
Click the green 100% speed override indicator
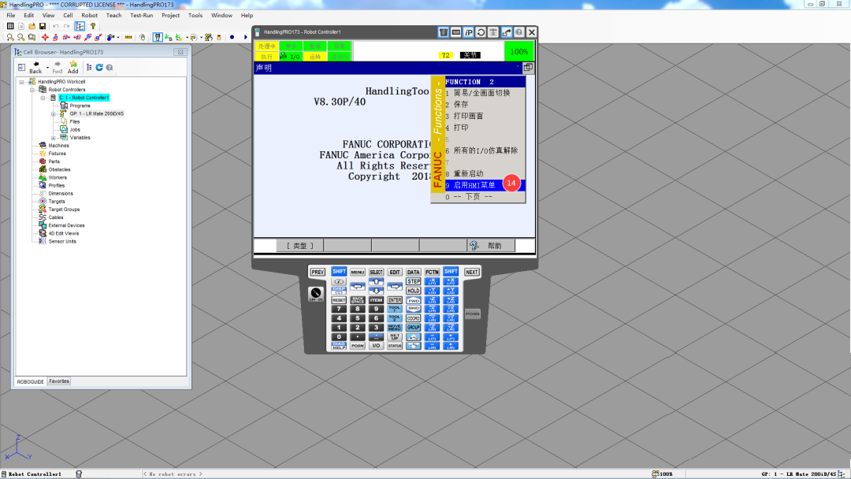point(519,52)
